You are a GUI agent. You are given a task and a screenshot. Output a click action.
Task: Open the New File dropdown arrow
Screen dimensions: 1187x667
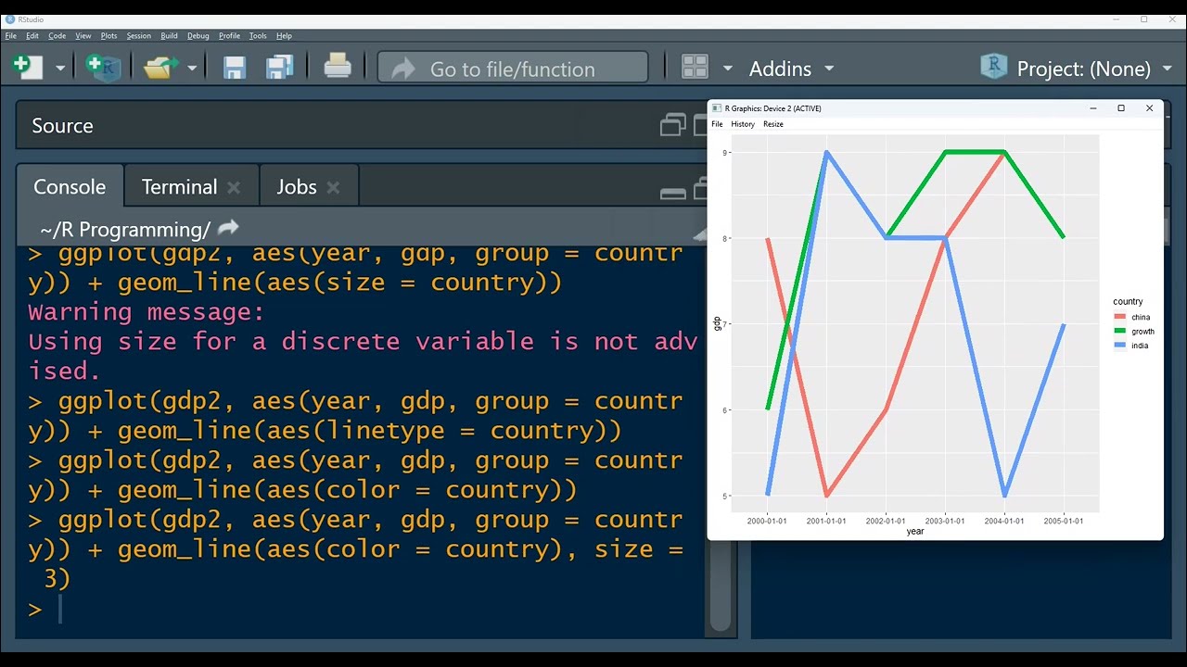pos(60,69)
